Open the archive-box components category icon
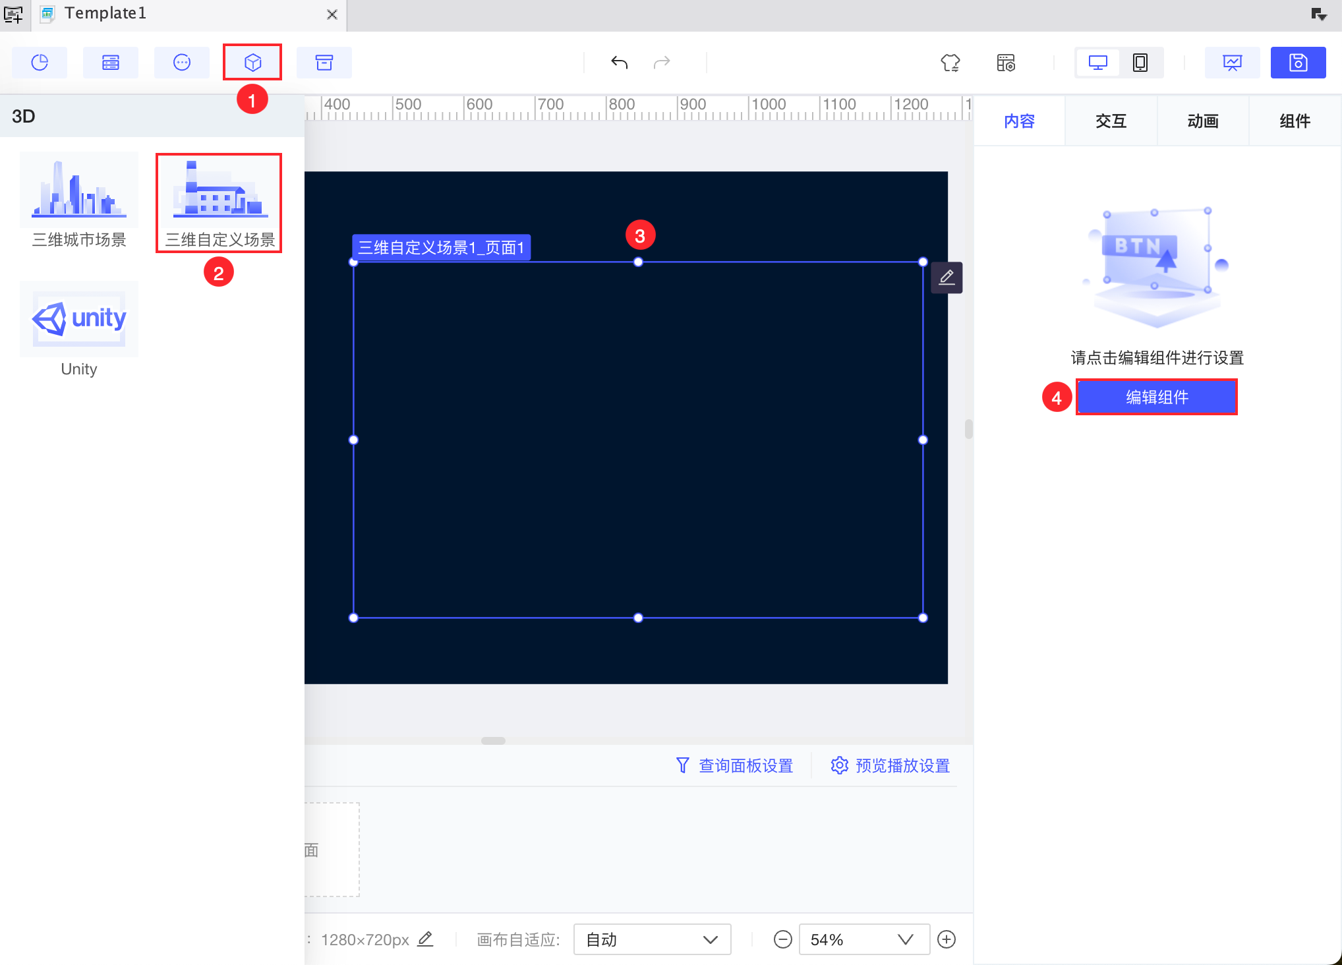Image resolution: width=1342 pixels, height=965 pixels. [x=324, y=63]
